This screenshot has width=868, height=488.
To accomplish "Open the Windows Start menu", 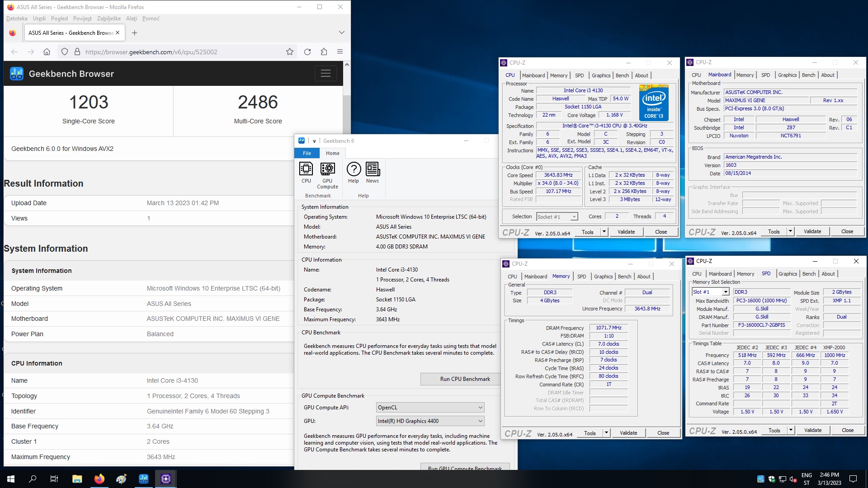I will 11,479.
